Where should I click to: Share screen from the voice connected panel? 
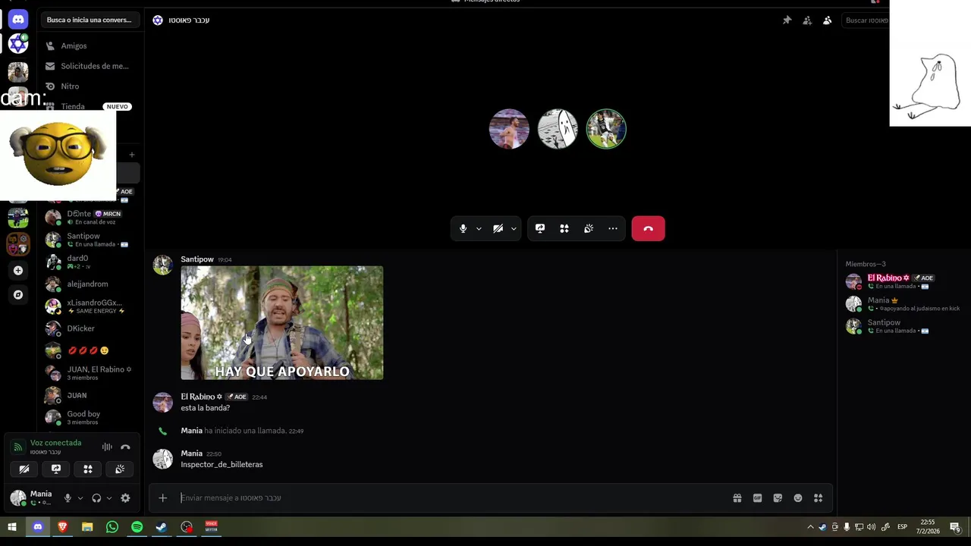pyautogui.click(x=56, y=469)
